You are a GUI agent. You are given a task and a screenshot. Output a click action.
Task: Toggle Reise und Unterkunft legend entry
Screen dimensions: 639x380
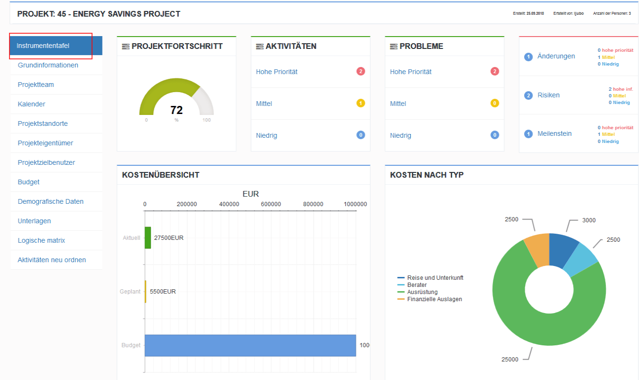pyautogui.click(x=430, y=278)
